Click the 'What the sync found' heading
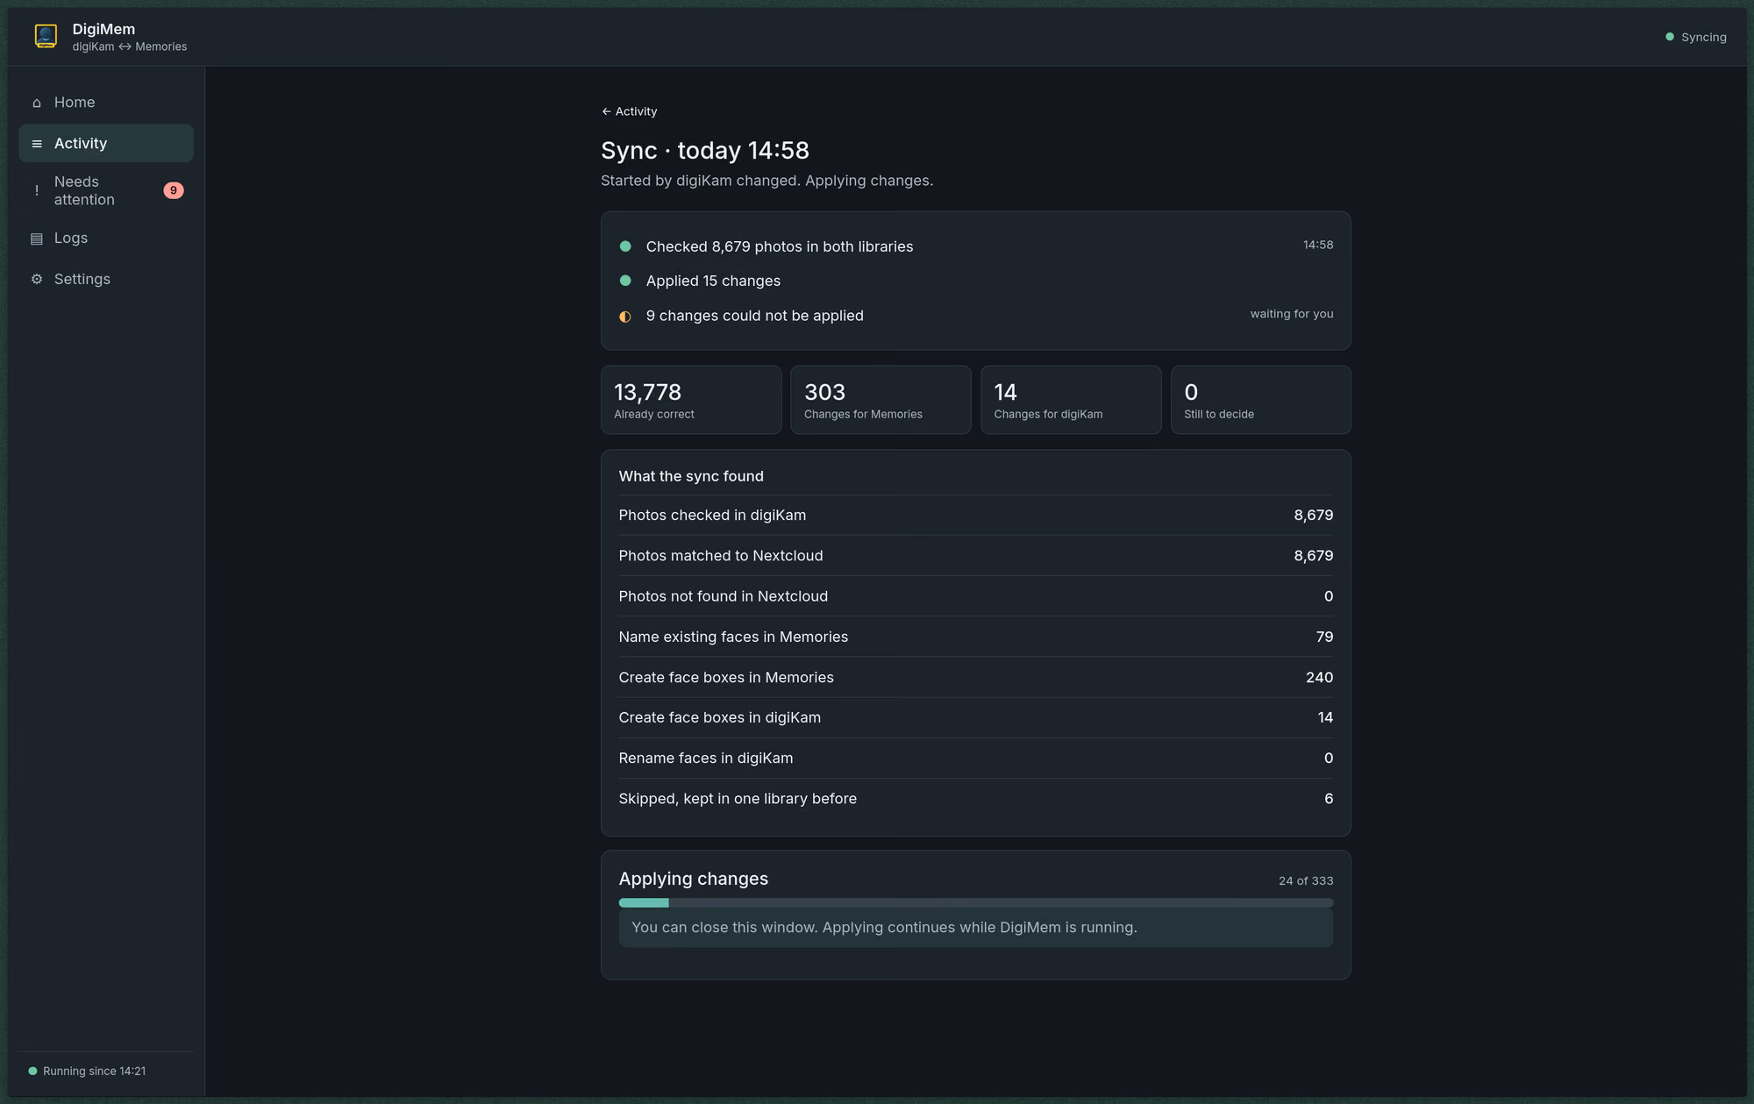1754x1104 pixels. pos(691,476)
